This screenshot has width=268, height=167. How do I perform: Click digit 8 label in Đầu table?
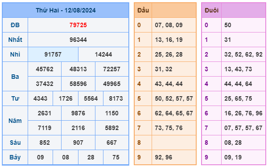click(139, 143)
